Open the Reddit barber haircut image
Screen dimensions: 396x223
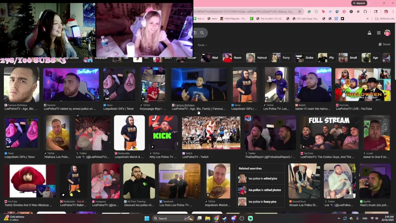click(313, 85)
